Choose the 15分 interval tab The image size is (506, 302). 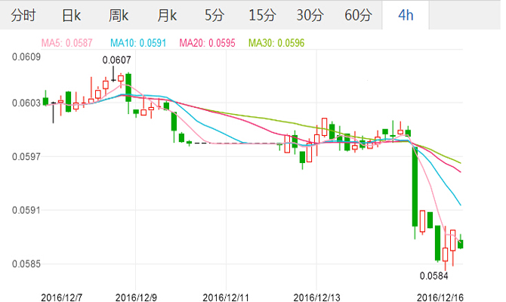click(262, 15)
